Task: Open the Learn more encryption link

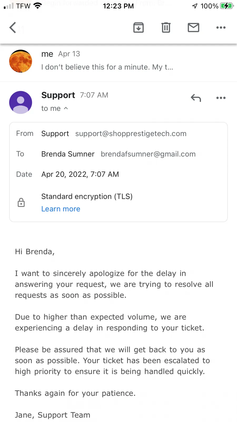Action: coord(61,209)
